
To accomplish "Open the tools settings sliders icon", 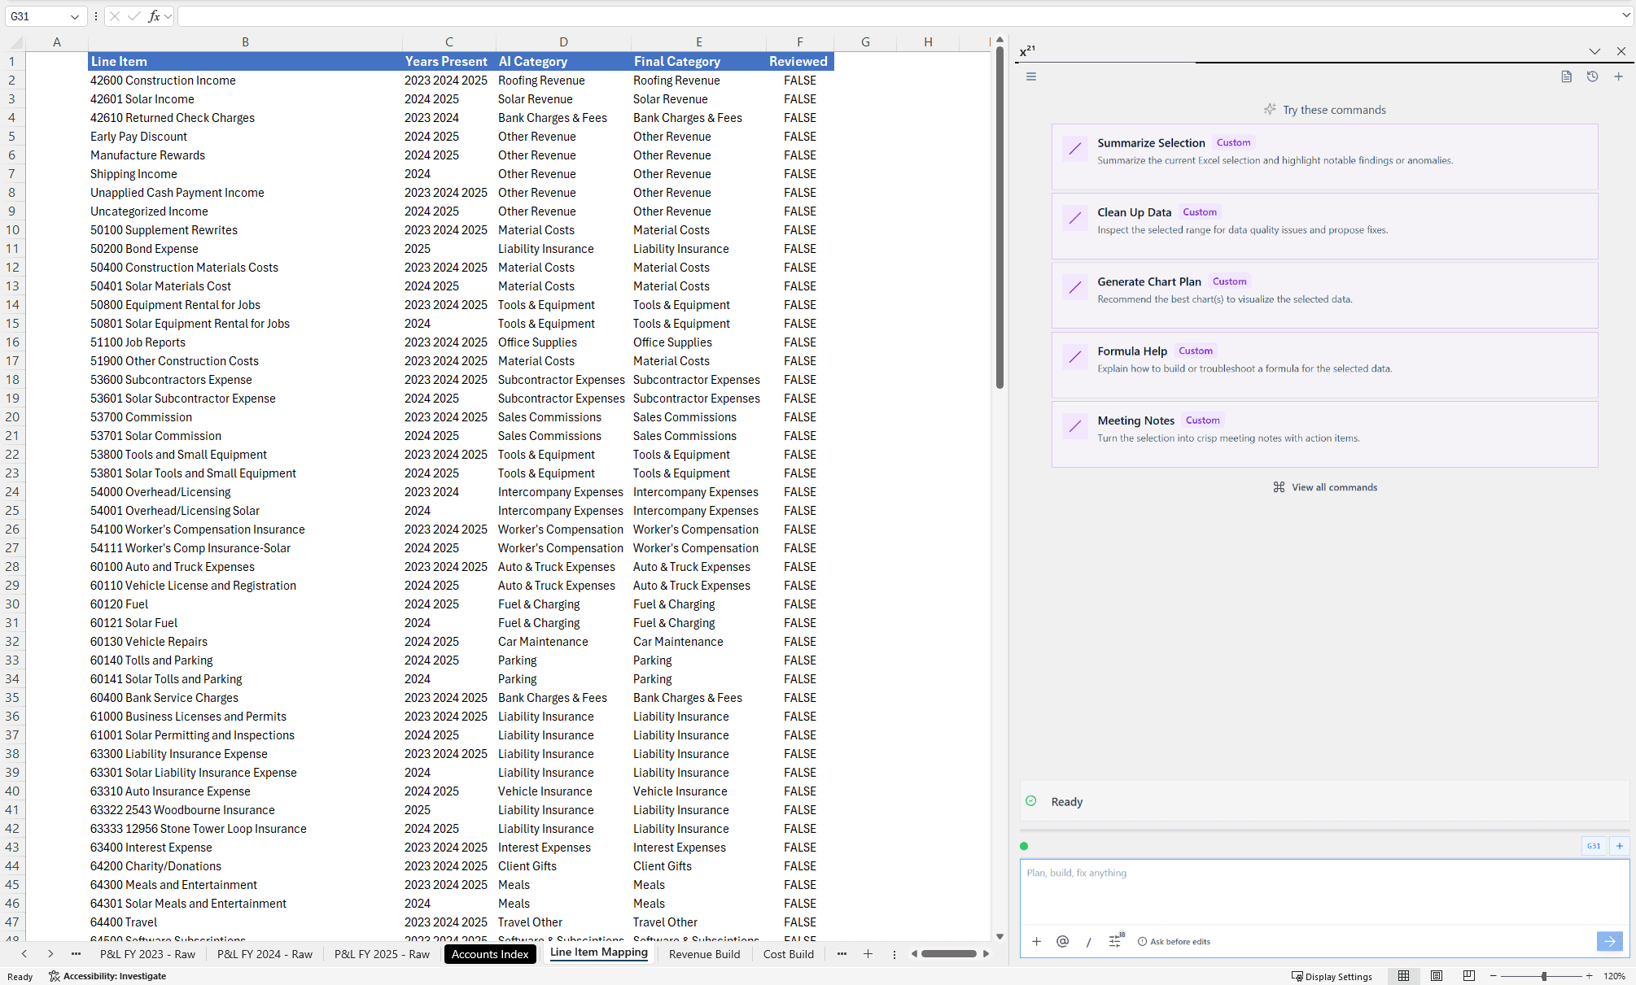I will click(1115, 941).
